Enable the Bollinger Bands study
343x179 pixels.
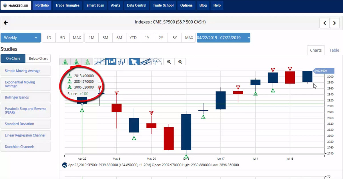pos(26,97)
